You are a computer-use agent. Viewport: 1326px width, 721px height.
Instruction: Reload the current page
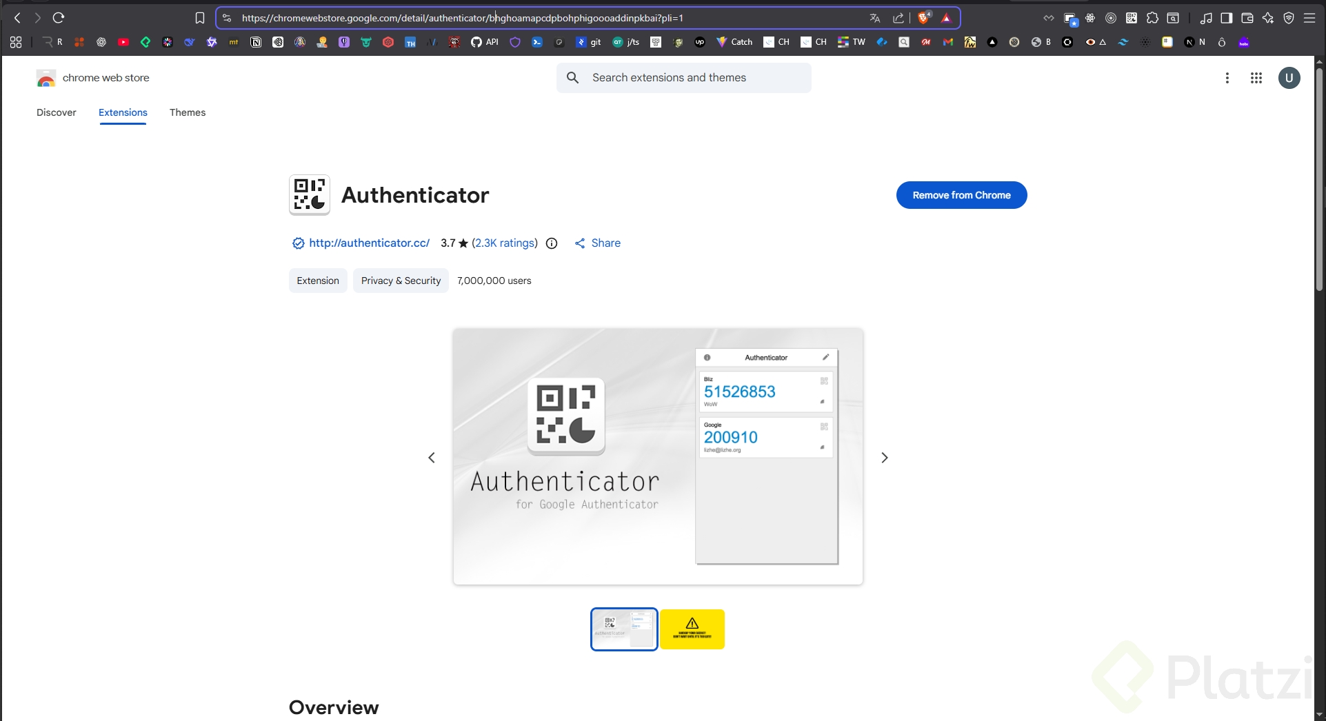click(59, 18)
